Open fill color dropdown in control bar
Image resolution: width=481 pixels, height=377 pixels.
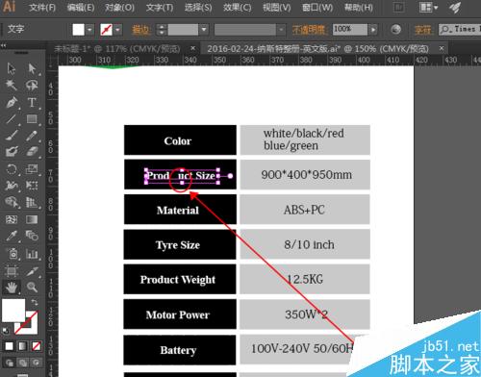pyautogui.click(x=89, y=30)
